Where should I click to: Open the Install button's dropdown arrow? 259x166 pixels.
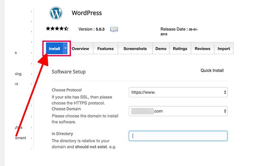(x=65, y=48)
